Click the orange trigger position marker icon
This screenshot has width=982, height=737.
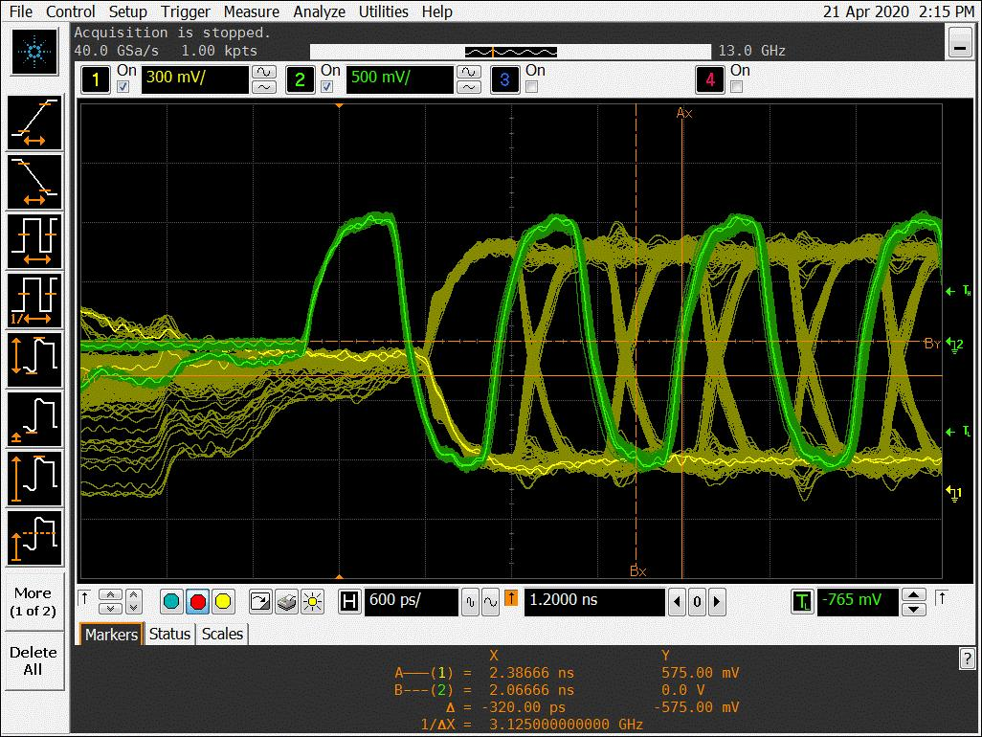(x=511, y=598)
